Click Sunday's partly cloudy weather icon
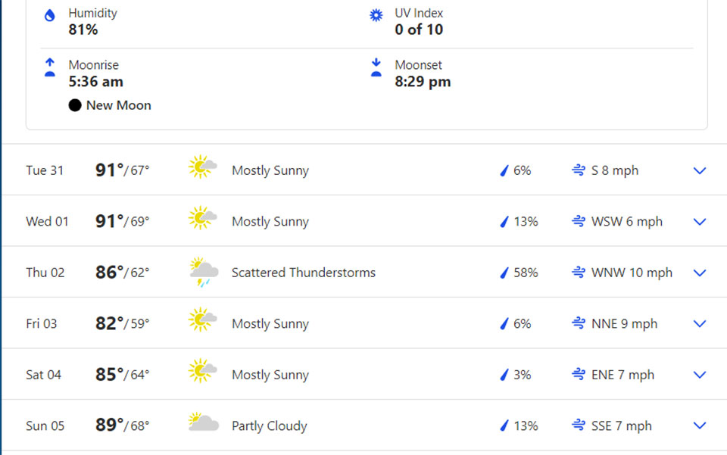 coord(203,425)
